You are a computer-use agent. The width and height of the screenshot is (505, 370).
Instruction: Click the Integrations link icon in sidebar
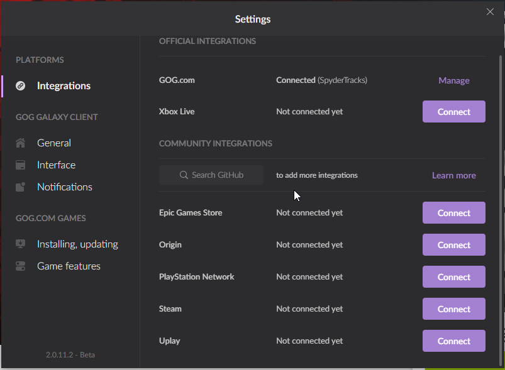click(x=20, y=86)
